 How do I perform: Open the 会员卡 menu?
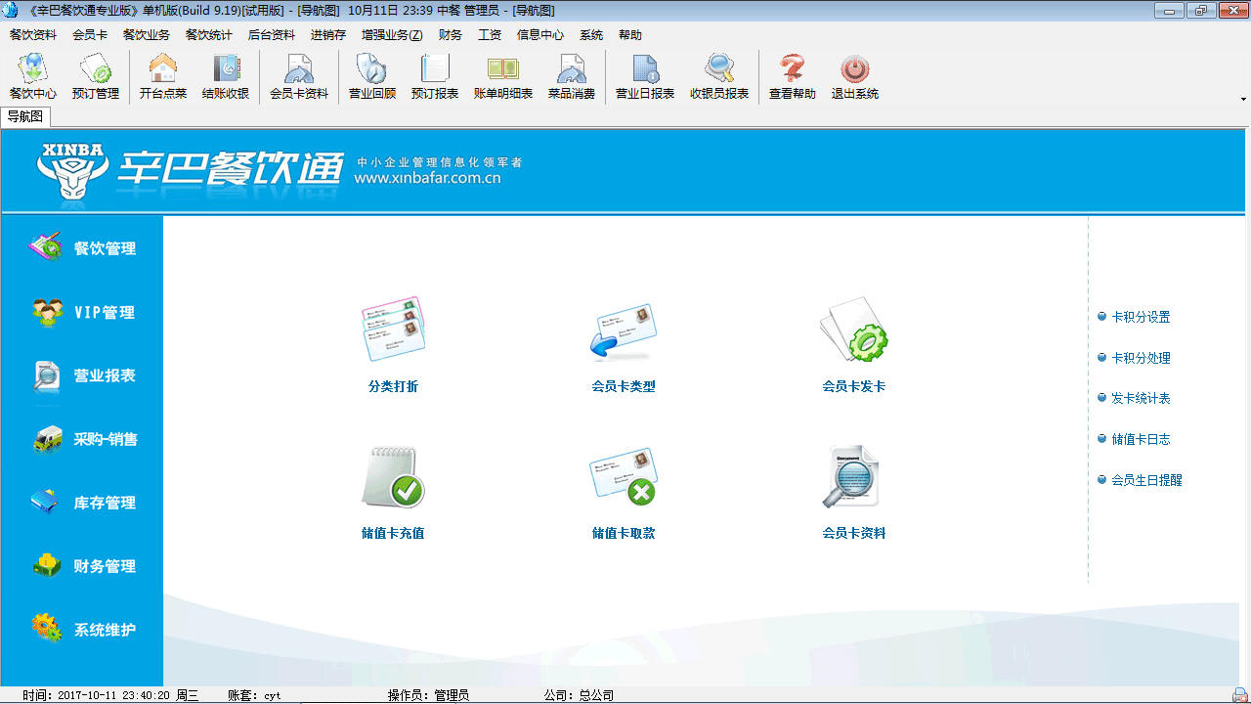click(x=90, y=35)
